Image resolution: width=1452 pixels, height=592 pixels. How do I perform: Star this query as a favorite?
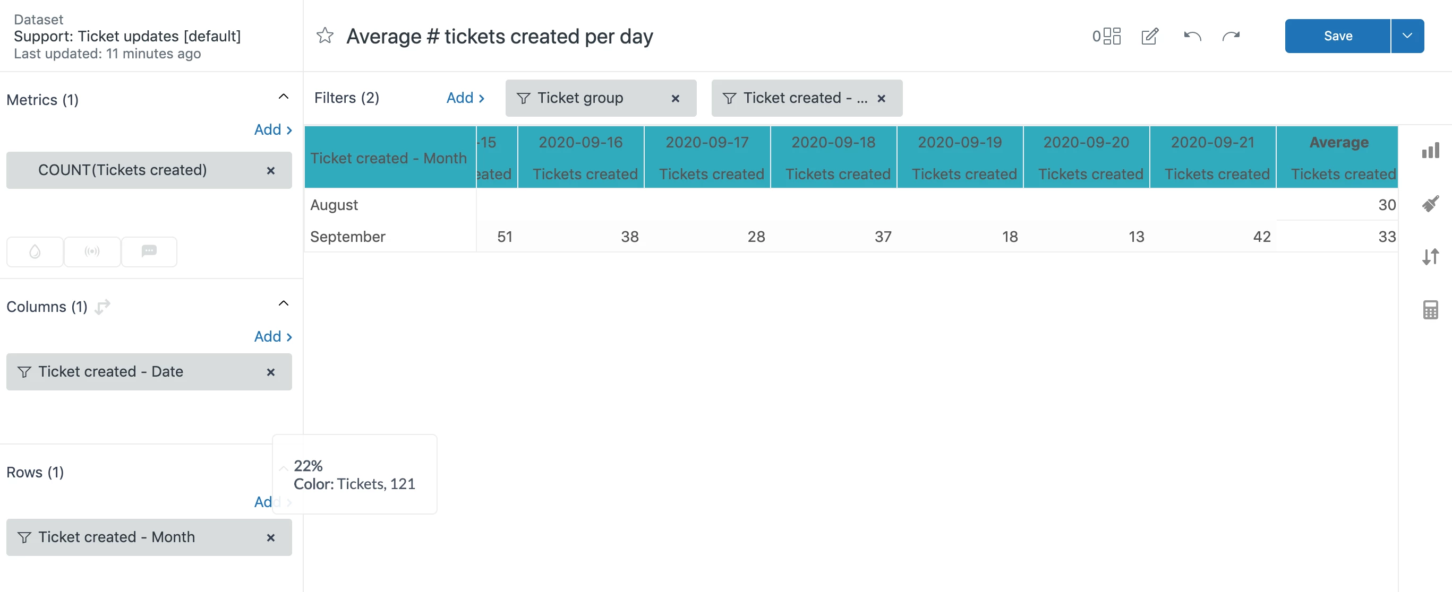click(x=324, y=36)
